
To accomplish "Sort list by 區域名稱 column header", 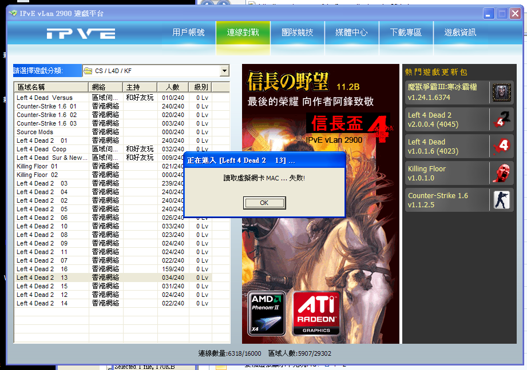I will pos(51,87).
